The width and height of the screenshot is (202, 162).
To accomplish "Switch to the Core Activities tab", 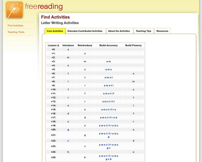I will click(x=55, y=31).
